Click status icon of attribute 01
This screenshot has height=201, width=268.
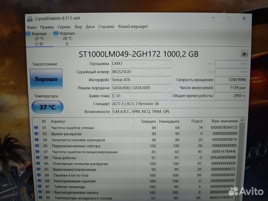[x=36, y=128]
